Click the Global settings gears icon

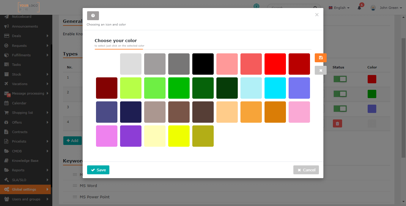click(7, 189)
